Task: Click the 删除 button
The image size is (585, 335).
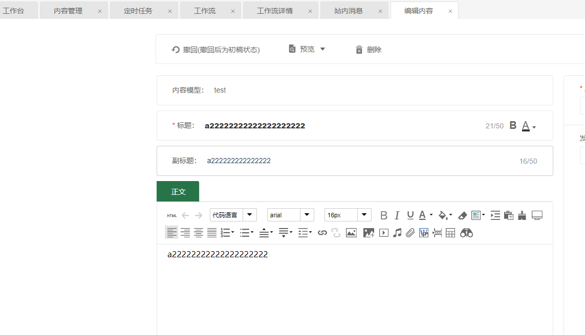Action: click(x=368, y=50)
